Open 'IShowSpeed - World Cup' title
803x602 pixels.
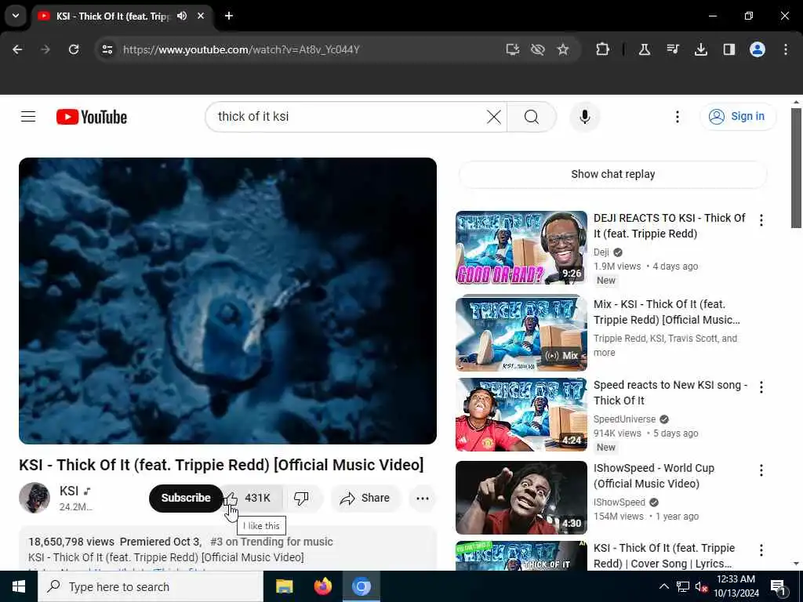(653, 476)
